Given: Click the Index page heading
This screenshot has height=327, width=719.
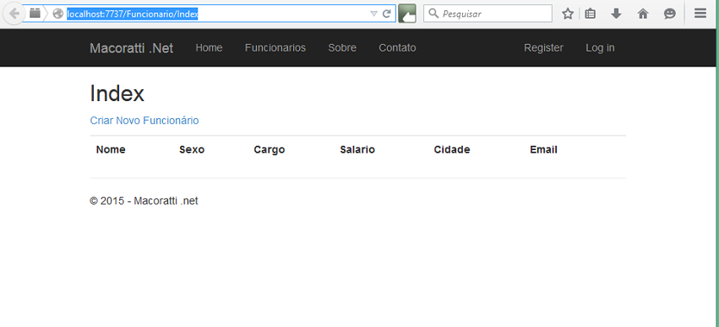Looking at the screenshot, I should click(x=117, y=94).
